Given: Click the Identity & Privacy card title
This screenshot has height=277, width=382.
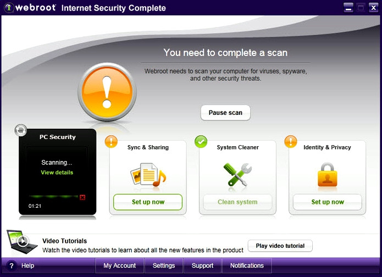Looking at the screenshot, I should click(327, 147).
